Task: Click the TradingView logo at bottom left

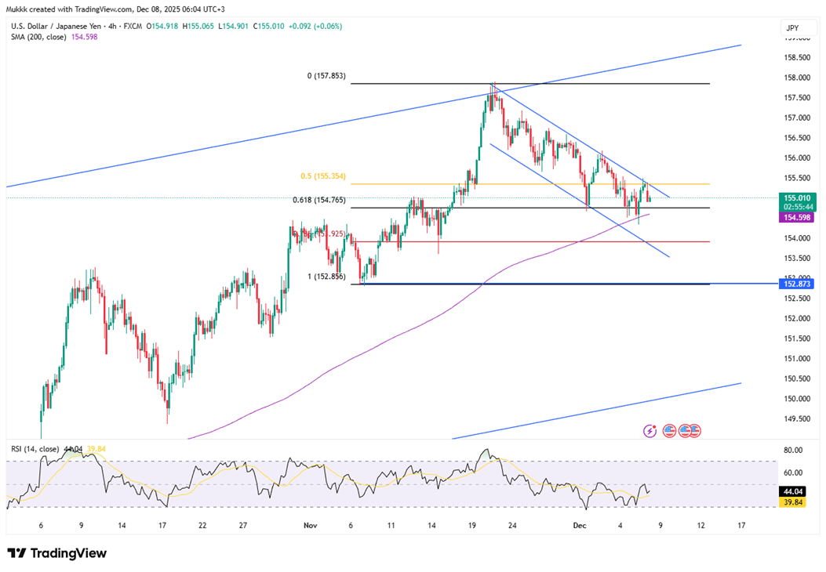Action: 57,553
